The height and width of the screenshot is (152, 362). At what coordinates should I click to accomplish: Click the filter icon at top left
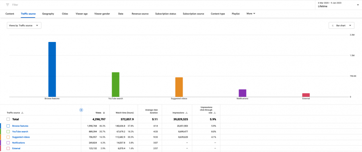pos(8,5)
